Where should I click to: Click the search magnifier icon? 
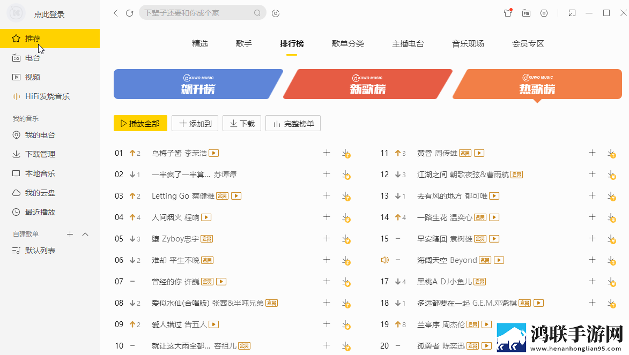257,13
